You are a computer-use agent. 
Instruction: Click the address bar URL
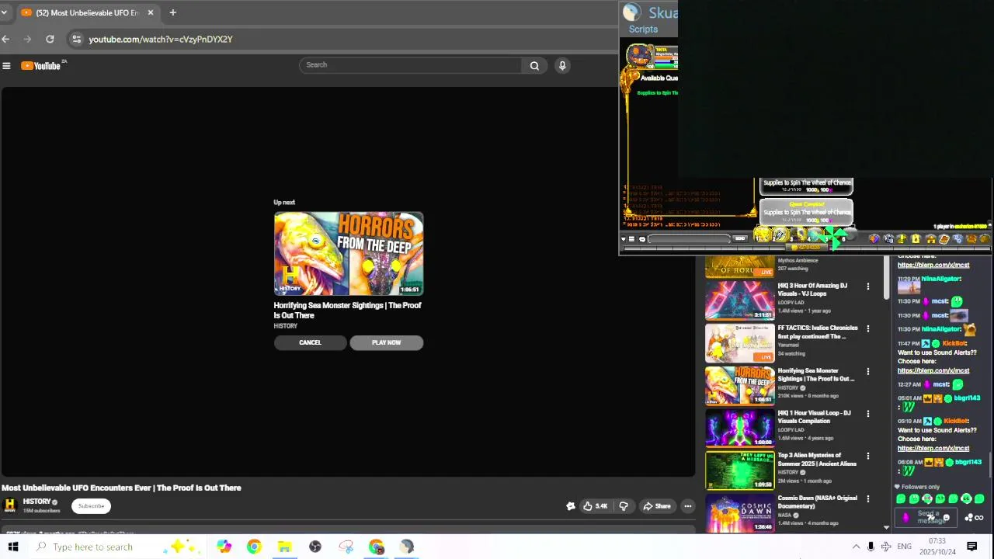pos(160,39)
